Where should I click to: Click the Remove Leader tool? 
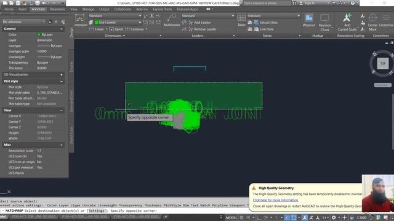[x=203, y=29]
